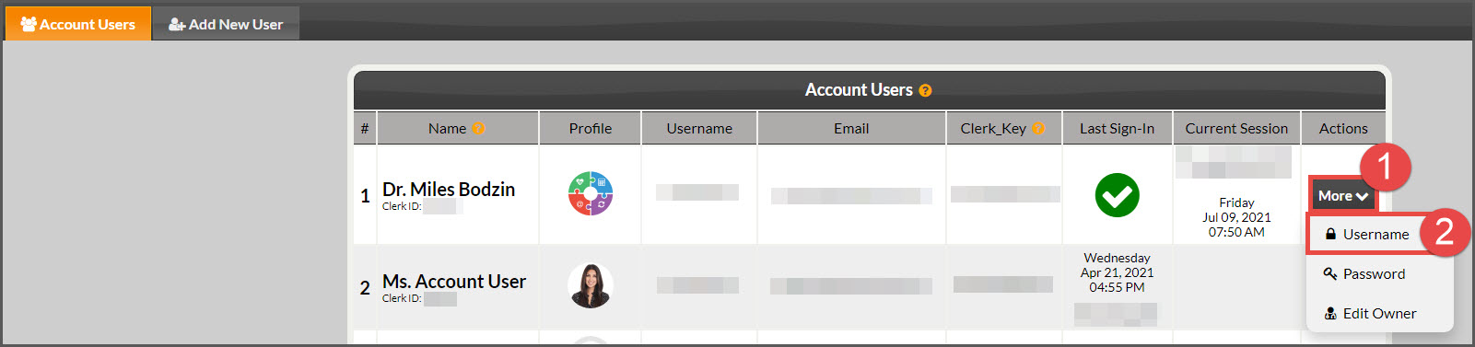The image size is (1475, 347).
Task: Click the Username column header
Action: (699, 129)
